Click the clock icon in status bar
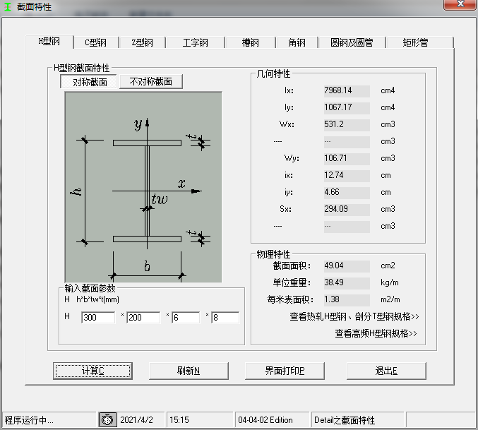Image resolution: width=478 pixels, height=430 pixels. coord(107,420)
